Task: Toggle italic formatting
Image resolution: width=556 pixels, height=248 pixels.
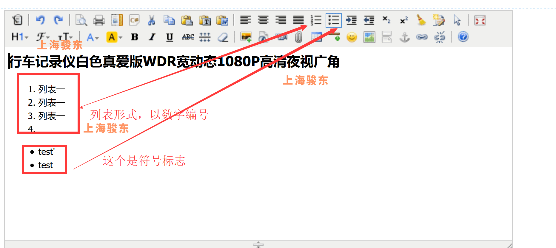Action: coord(152,37)
